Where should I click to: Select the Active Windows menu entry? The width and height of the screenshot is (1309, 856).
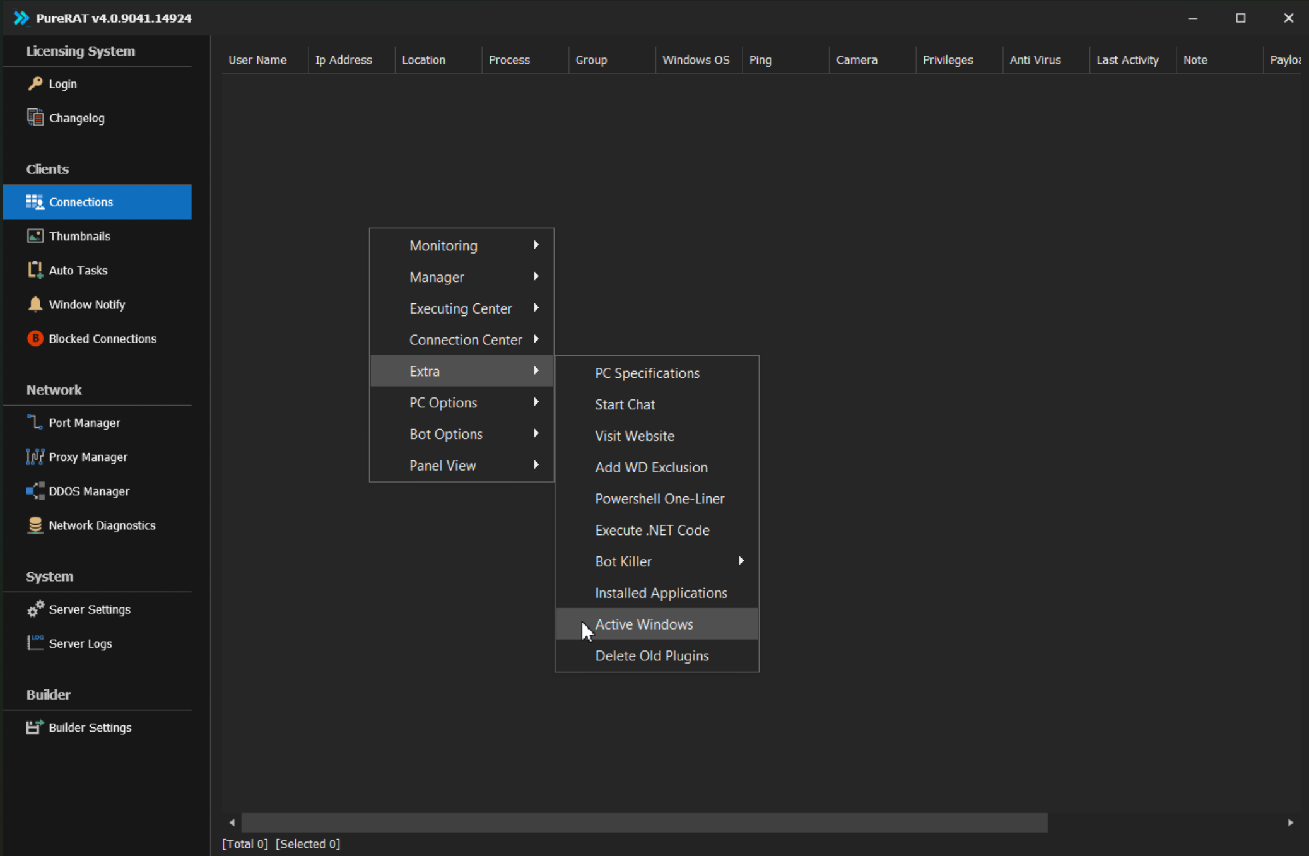[x=657, y=624]
